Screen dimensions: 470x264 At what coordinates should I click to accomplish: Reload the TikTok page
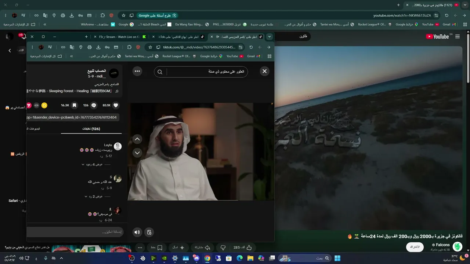251,47
